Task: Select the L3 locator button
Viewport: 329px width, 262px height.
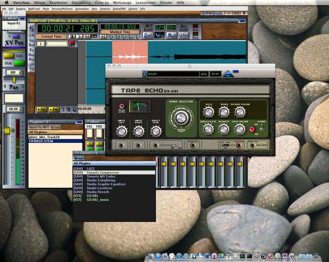Action: click(x=125, y=37)
